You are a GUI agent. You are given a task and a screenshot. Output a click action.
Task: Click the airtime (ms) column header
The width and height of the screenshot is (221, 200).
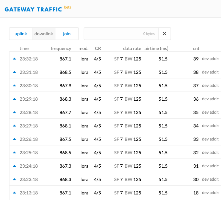(156, 48)
